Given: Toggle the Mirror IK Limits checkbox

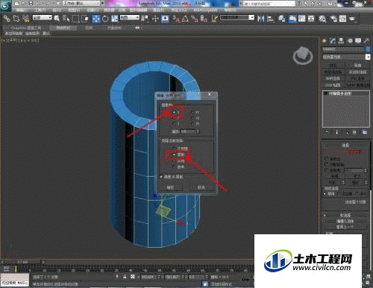Looking at the screenshot, I should [x=161, y=177].
